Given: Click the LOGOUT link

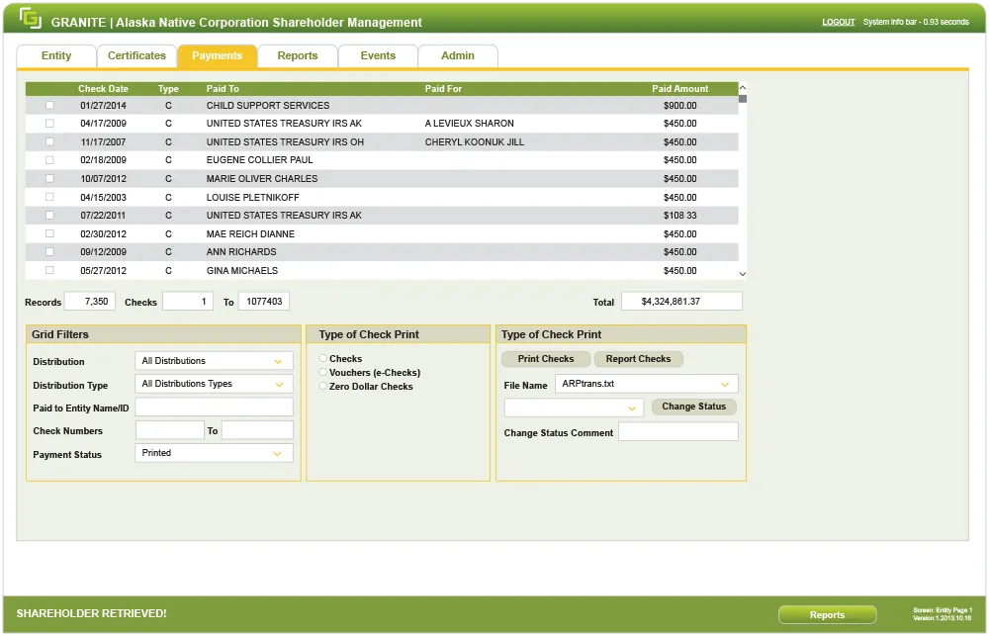Looking at the screenshot, I should point(838,22).
